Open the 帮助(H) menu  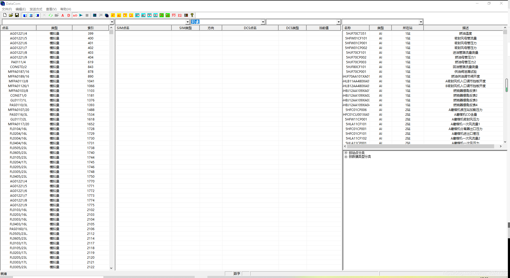(x=66, y=9)
